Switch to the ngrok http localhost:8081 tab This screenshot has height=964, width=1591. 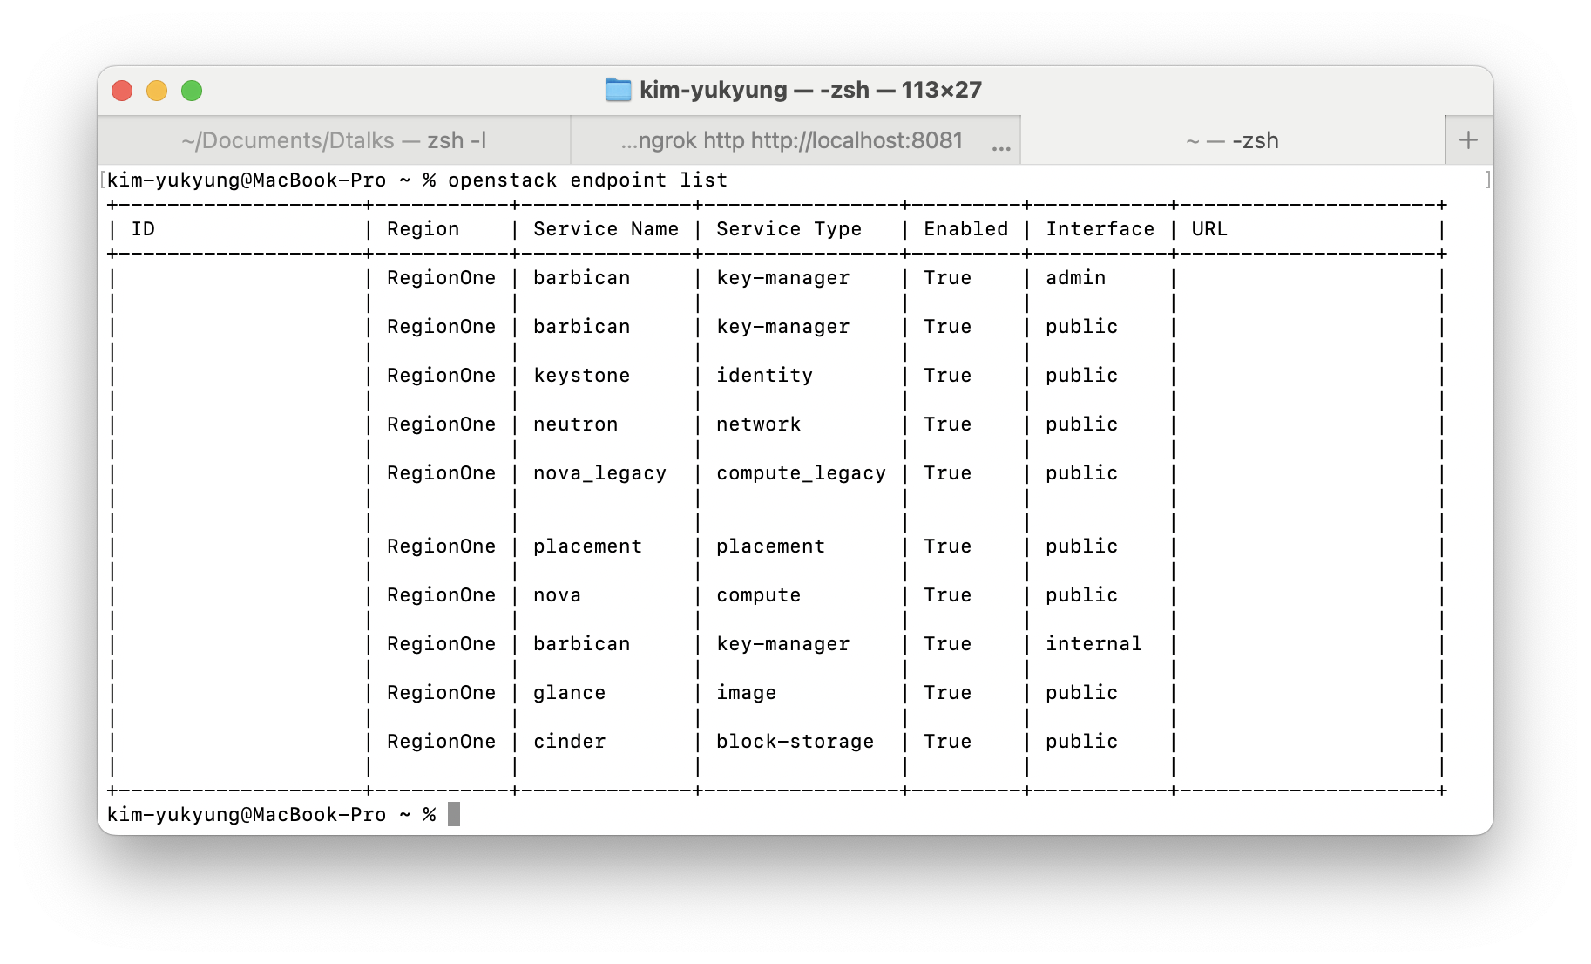tap(795, 140)
